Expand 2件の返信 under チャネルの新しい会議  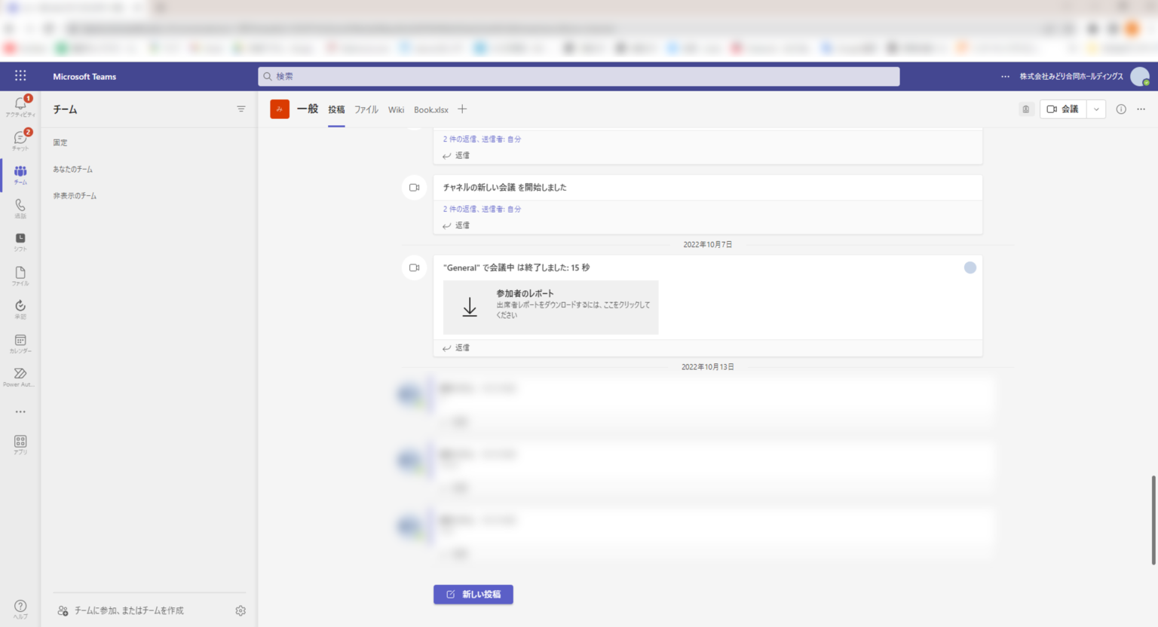(x=482, y=209)
